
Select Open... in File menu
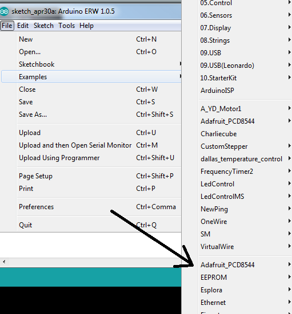tap(91, 52)
